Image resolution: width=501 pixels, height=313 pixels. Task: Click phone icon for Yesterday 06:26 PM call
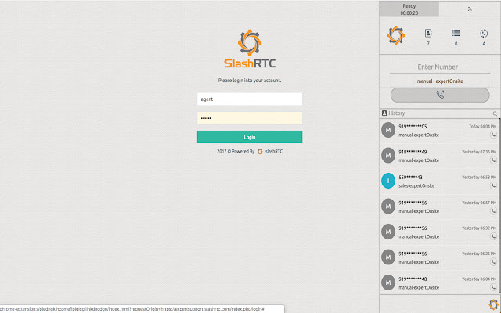[x=493, y=262]
